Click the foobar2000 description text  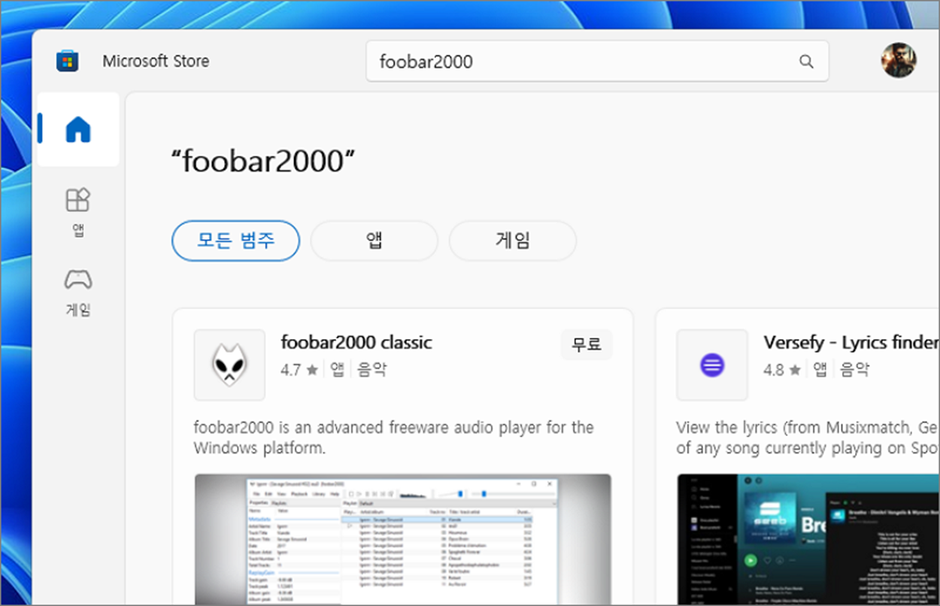(394, 438)
